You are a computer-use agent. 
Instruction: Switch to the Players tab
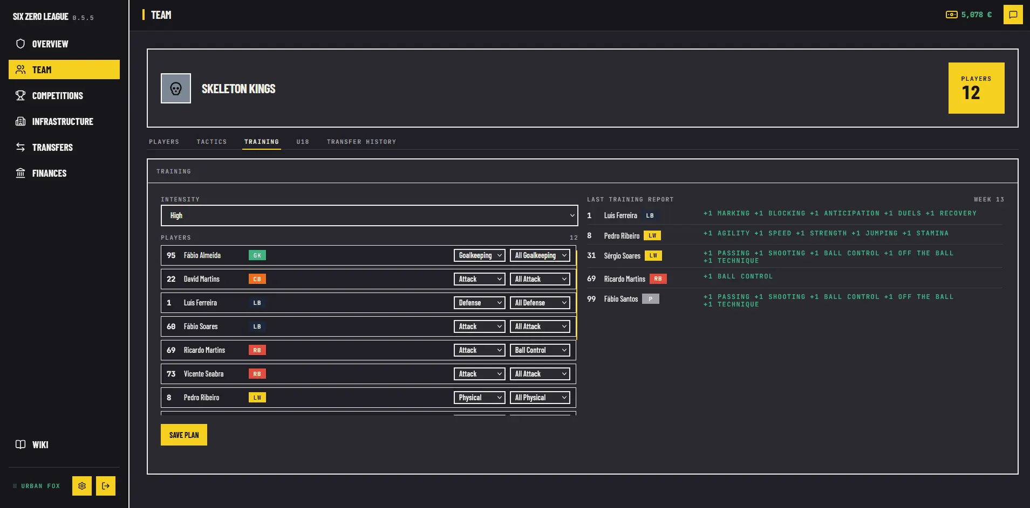pos(164,142)
